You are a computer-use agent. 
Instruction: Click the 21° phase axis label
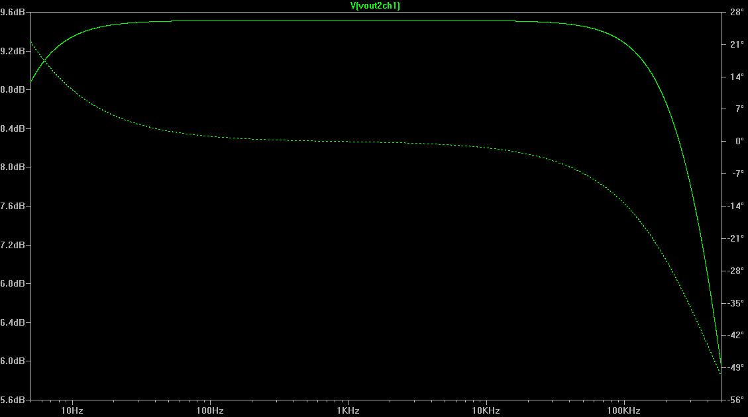737,44
